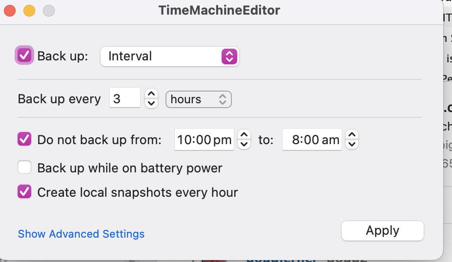Disable Create local snapshots every hour
Viewport: 452px width, 262px height.
(24, 192)
